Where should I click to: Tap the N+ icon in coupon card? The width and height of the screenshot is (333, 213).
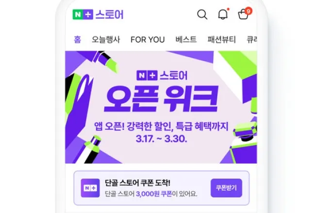(x=90, y=188)
